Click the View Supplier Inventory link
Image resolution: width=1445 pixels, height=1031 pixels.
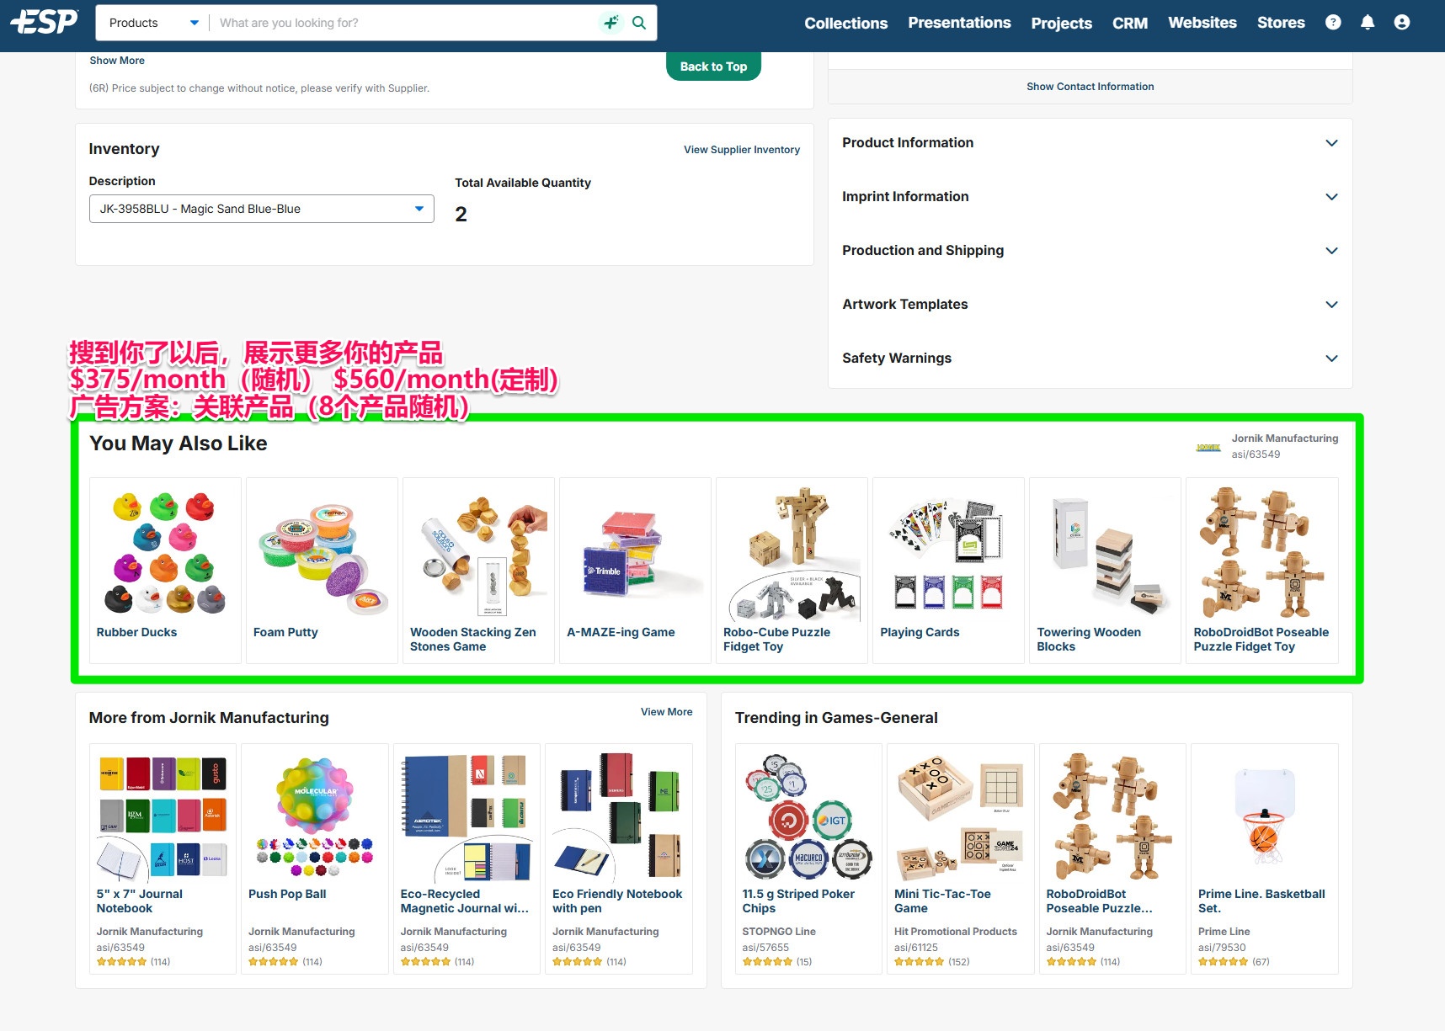(741, 150)
